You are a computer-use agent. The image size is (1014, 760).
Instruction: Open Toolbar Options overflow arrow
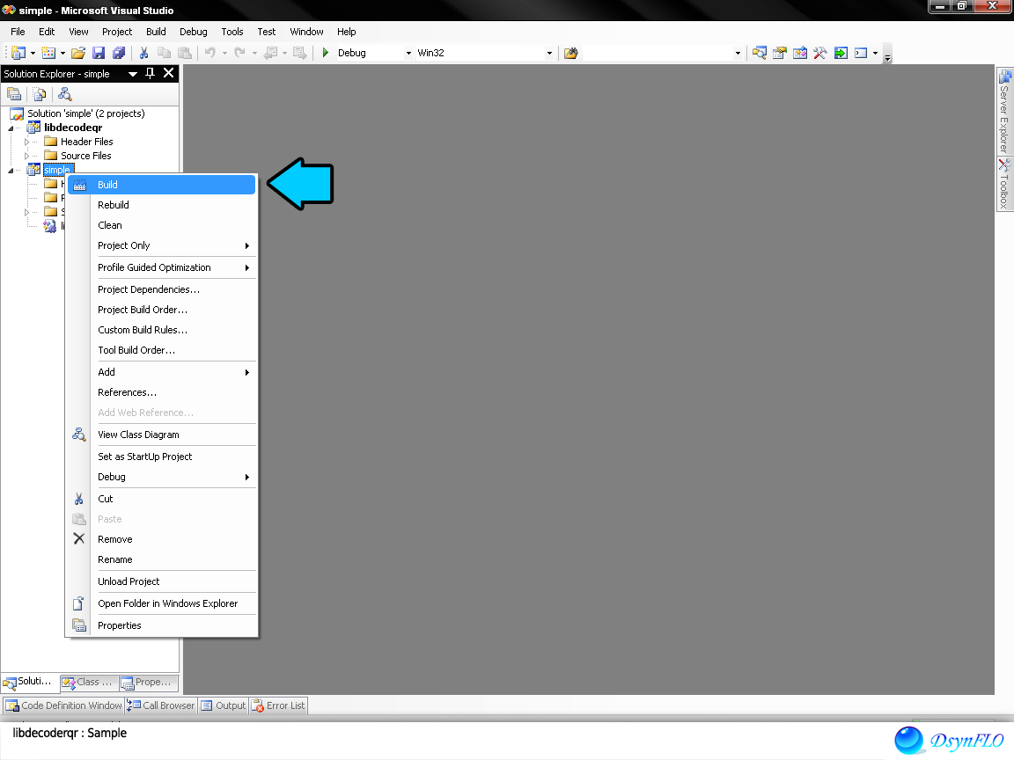pyautogui.click(x=888, y=55)
